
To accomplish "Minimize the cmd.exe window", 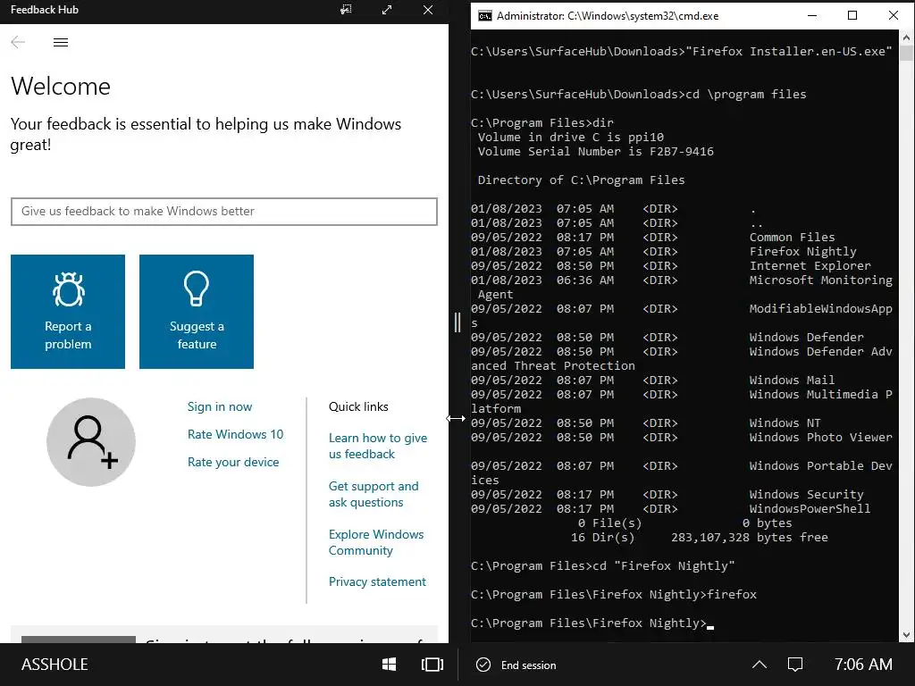I will click(811, 16).
